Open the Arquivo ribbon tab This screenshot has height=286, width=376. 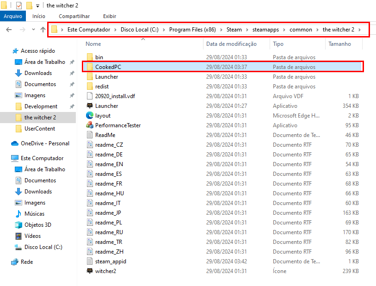click(12, 16)
